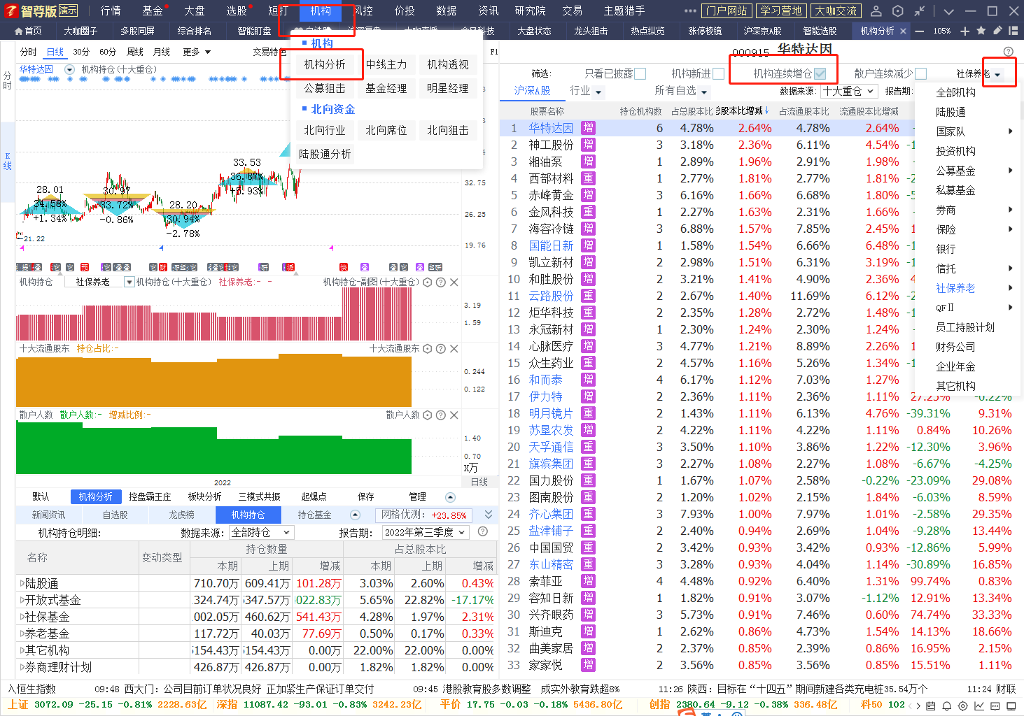The width and height of the screenshot is (1024, 716).
Task: Switch to the 日线 period tab
Action: (x=55, y=52)
